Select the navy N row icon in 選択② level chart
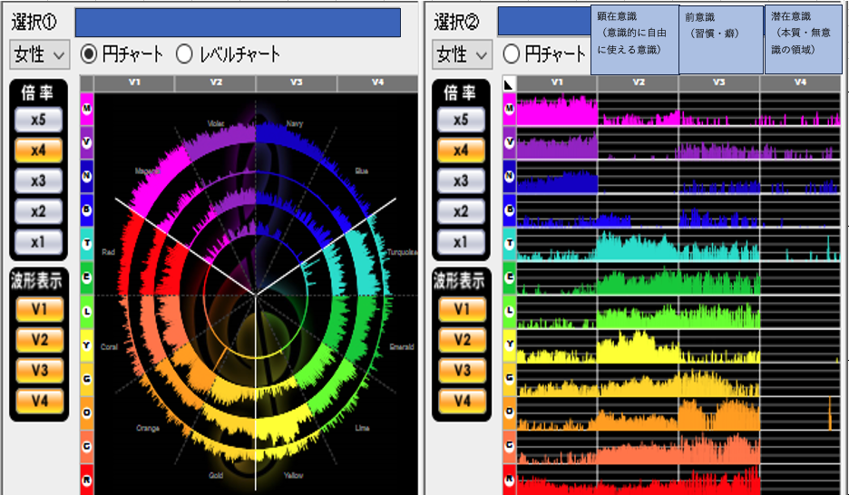This screenshot has width=849, height=495. coord(509,177)
